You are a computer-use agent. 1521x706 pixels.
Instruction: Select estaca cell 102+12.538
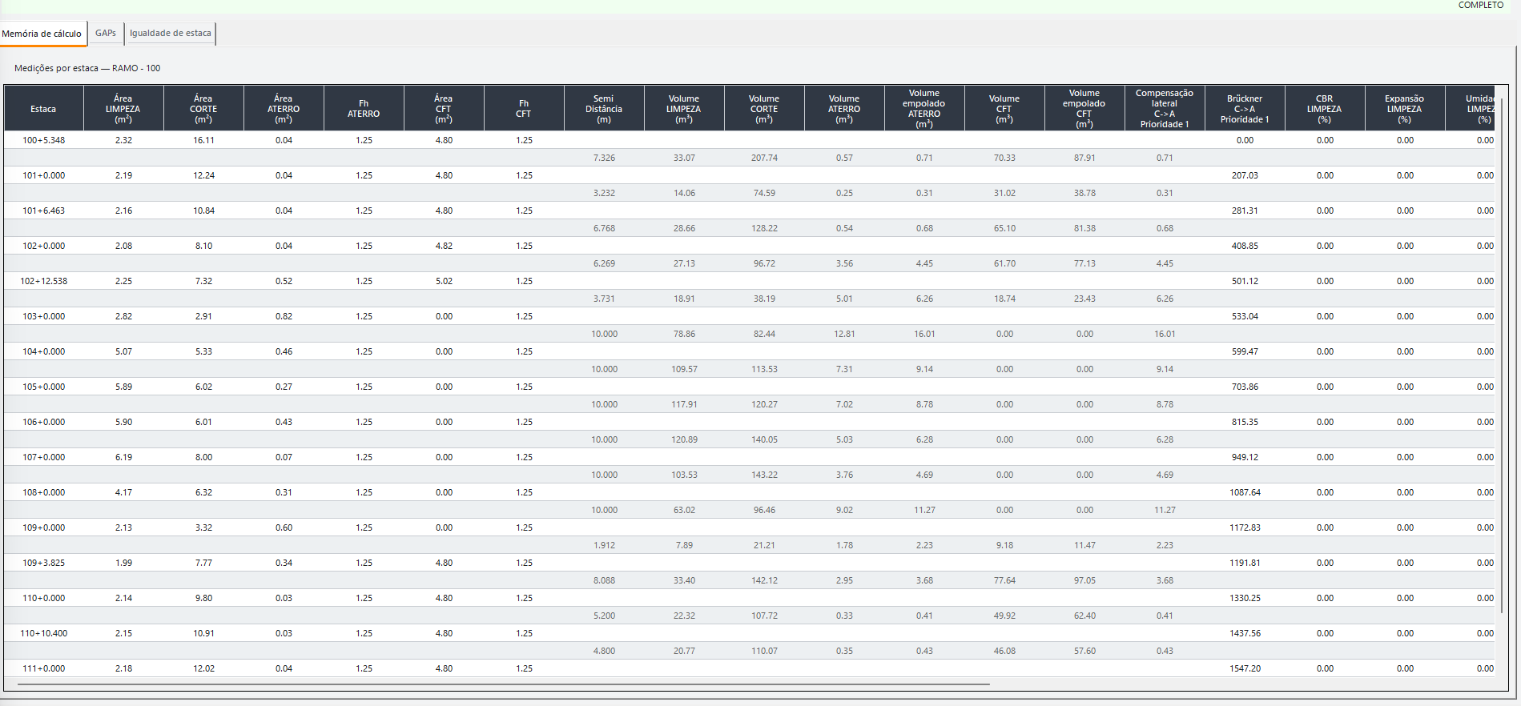click(x=43, y=281)
